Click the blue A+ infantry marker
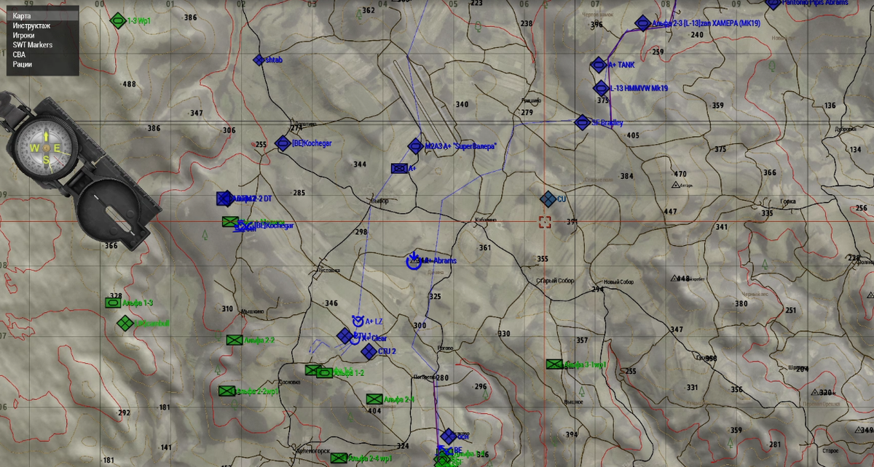Screen dimensions: 874x467 [398, 168]
